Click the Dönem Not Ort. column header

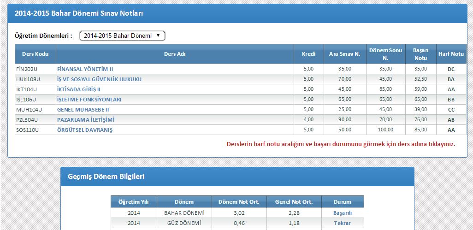[239, 202]
